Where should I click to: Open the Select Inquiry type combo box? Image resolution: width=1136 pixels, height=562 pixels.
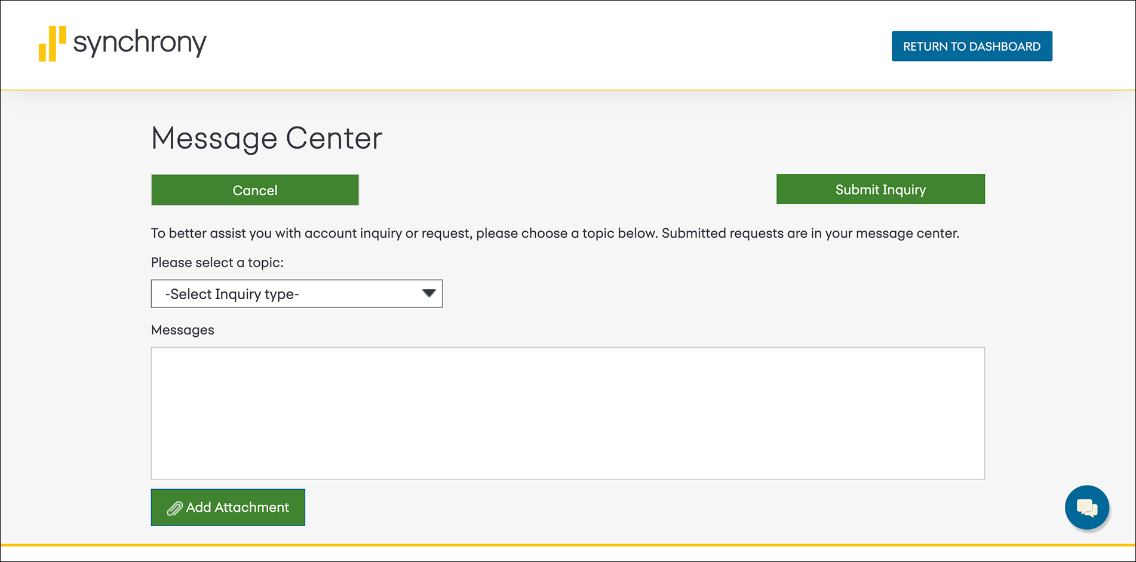click(296, 294)
